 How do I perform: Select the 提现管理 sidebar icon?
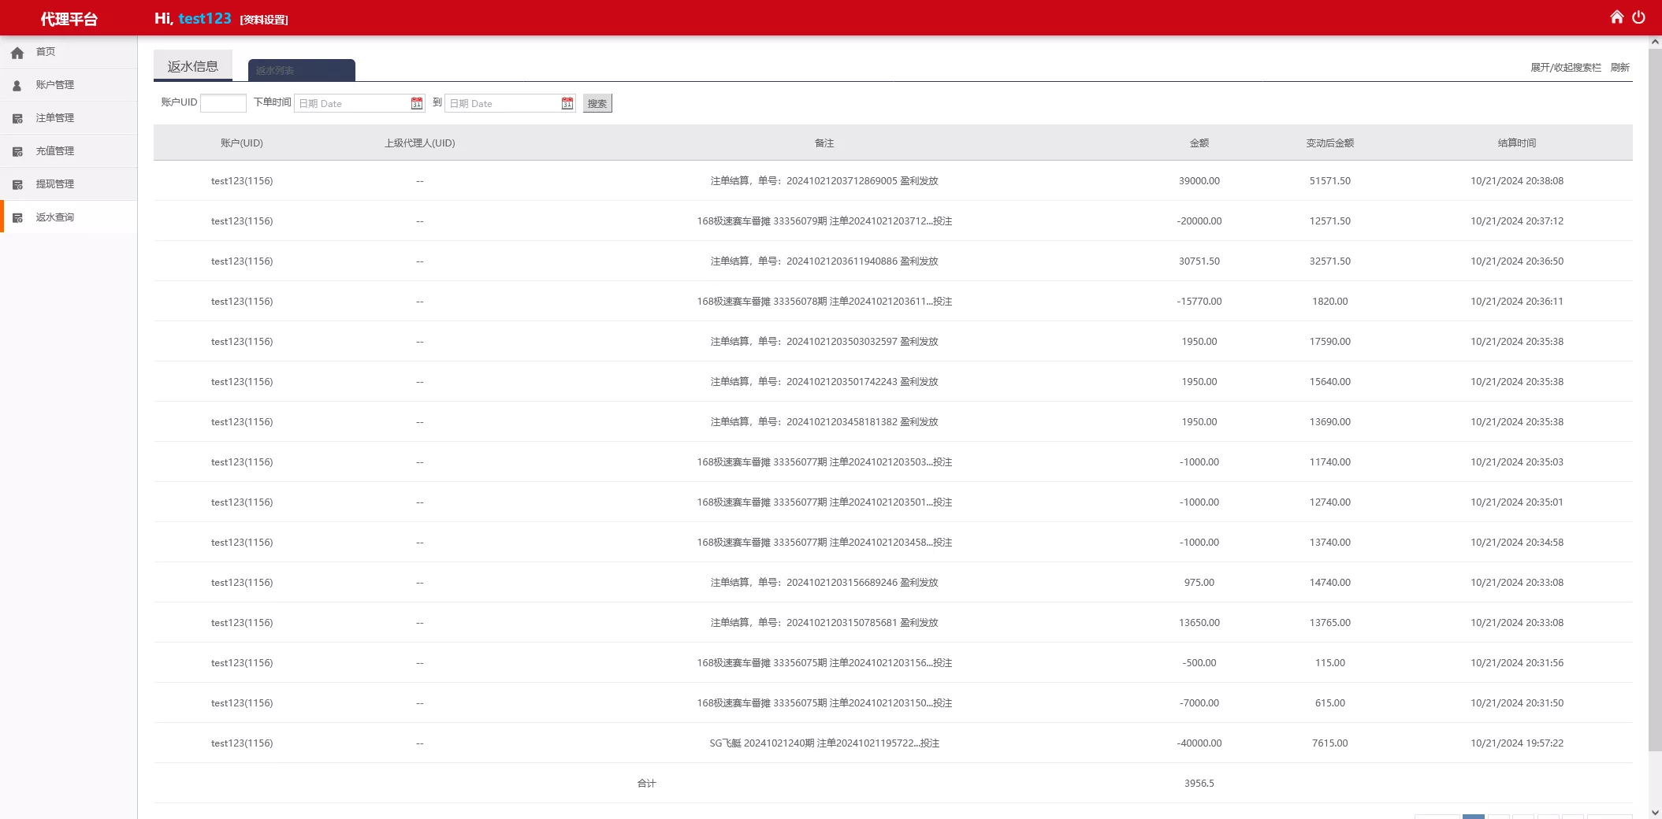17,183
